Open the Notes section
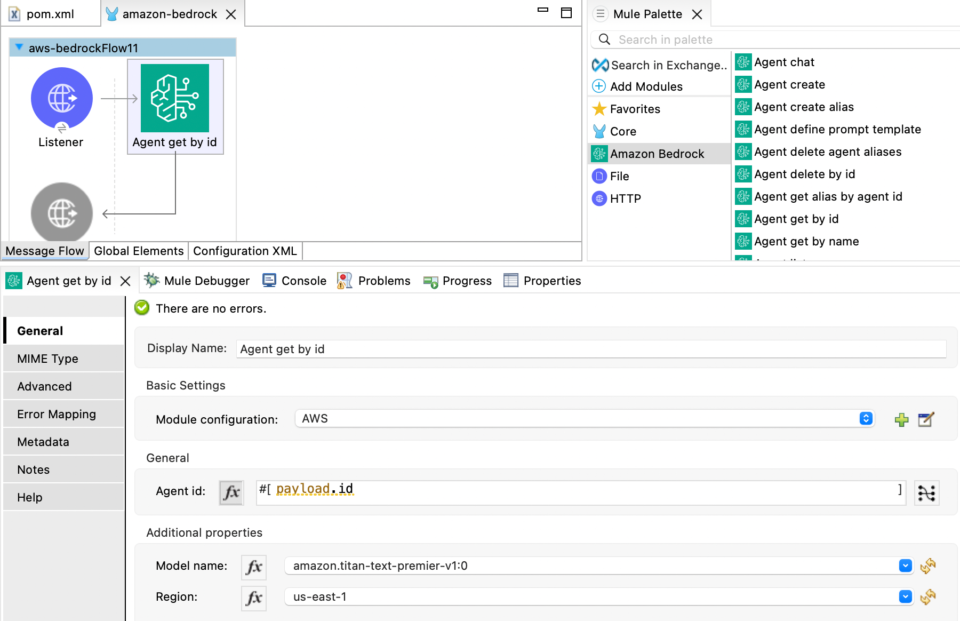This screenshot has width=960, height=621. (64, 469)
